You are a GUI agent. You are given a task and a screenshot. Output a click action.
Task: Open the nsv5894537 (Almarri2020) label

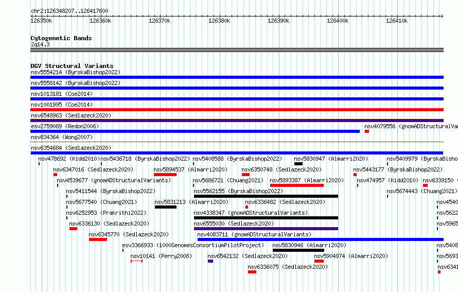190,169
